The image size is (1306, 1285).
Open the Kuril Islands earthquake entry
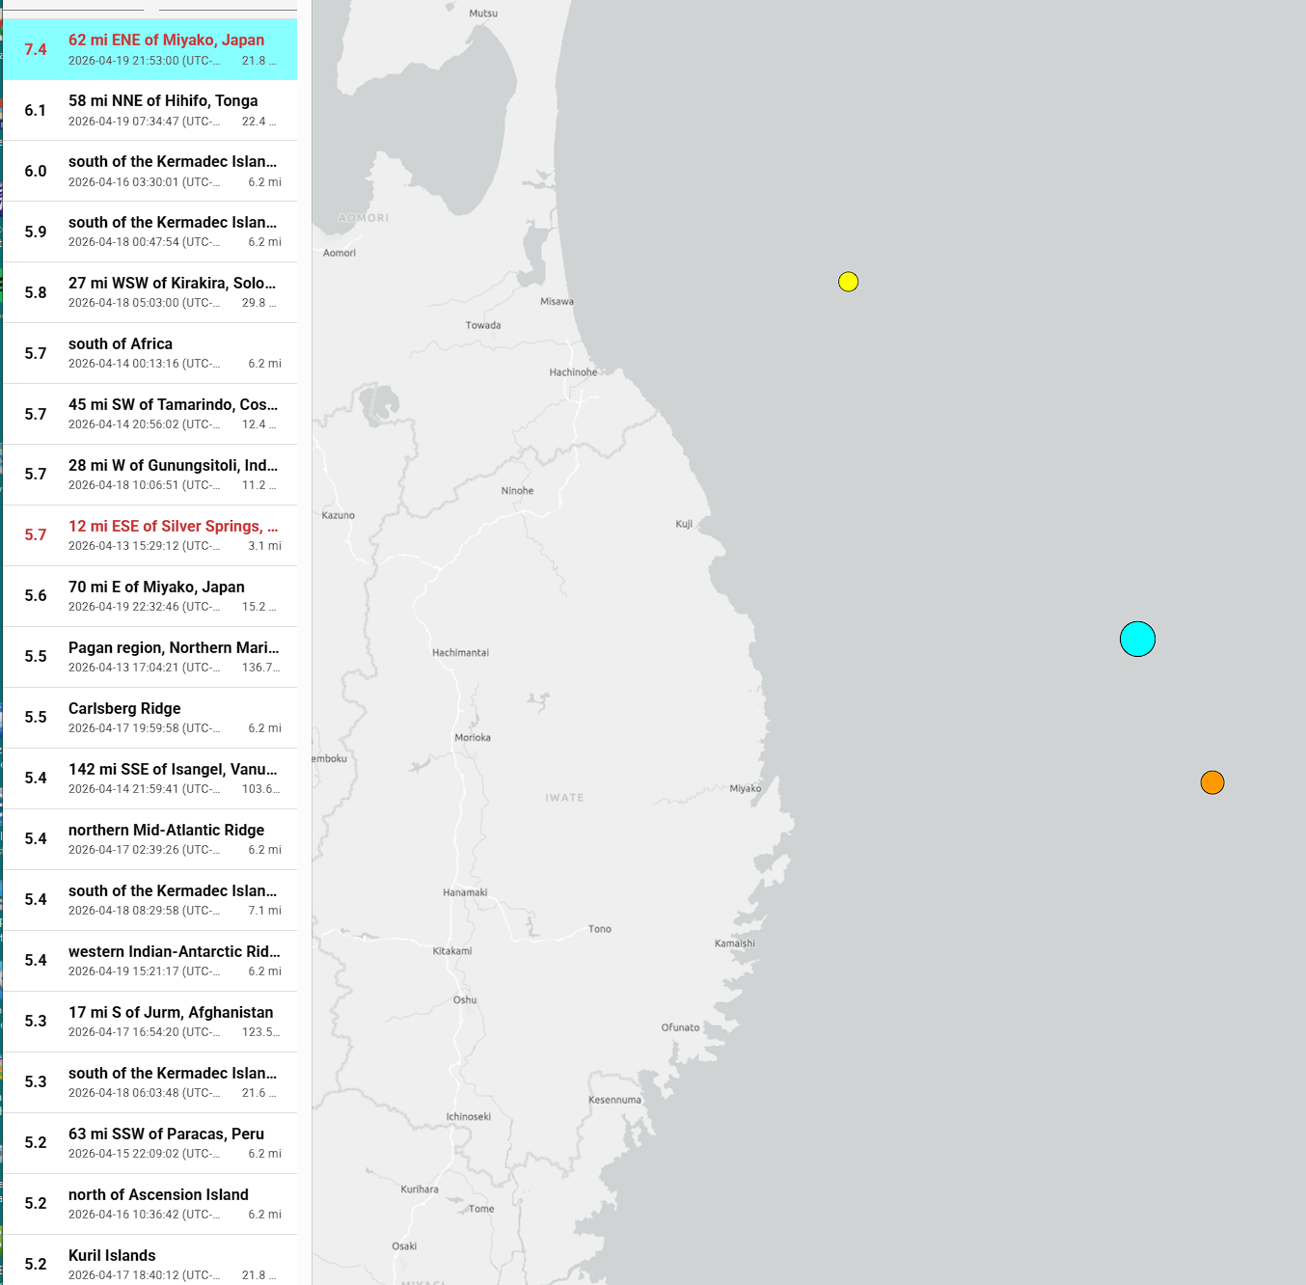pyautogui.click(x=112, y=1256)
